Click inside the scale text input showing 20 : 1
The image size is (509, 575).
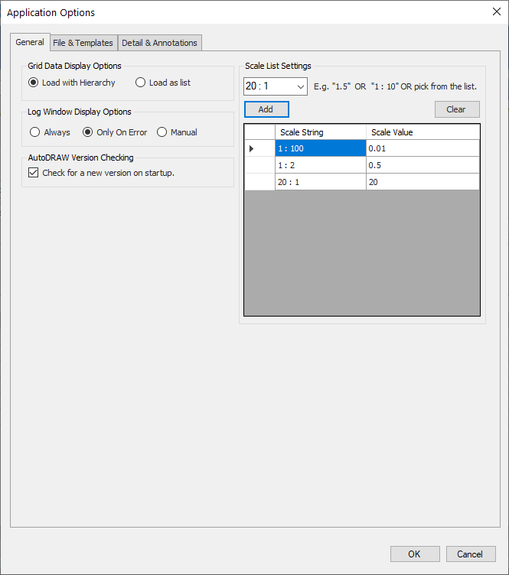[x=269, y=86]
